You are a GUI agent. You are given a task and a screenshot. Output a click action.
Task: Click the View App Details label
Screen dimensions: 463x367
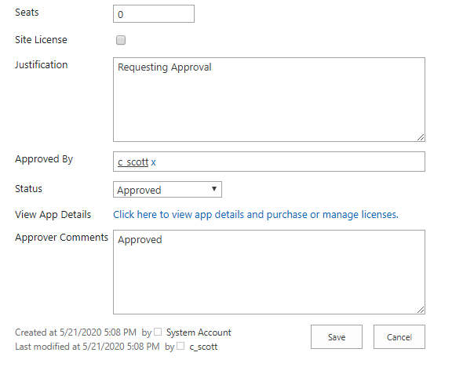click(53, 215)
